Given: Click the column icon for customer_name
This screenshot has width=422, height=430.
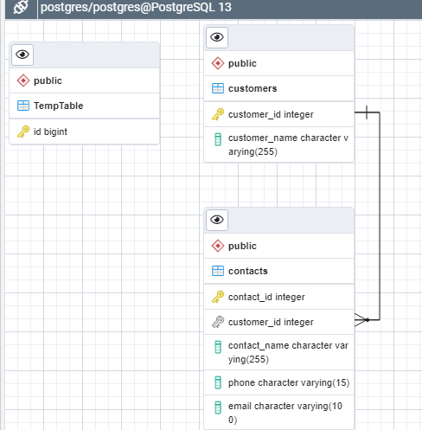Looking at the screenshot, I should 218,139.
